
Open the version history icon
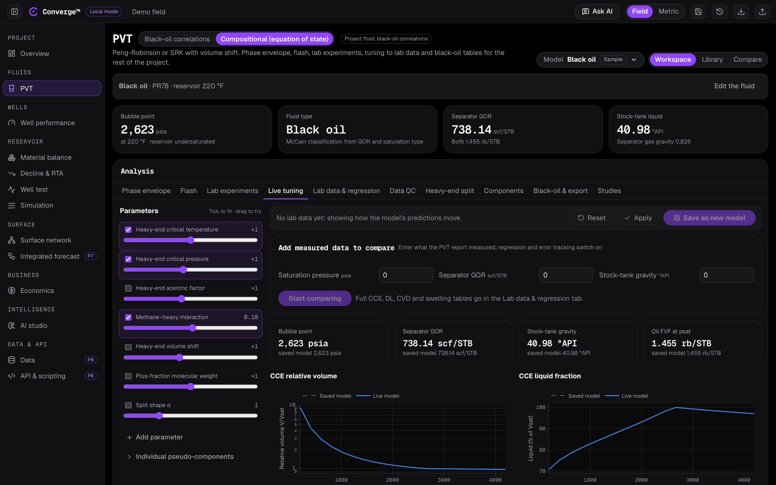[720, 12]
